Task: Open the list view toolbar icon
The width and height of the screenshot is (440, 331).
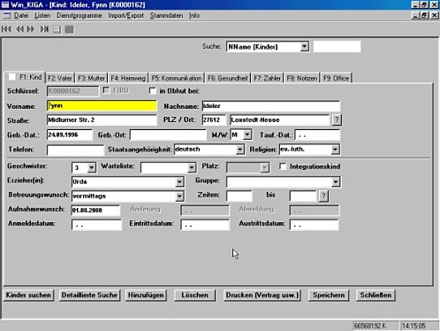Action: click(57, 29)
